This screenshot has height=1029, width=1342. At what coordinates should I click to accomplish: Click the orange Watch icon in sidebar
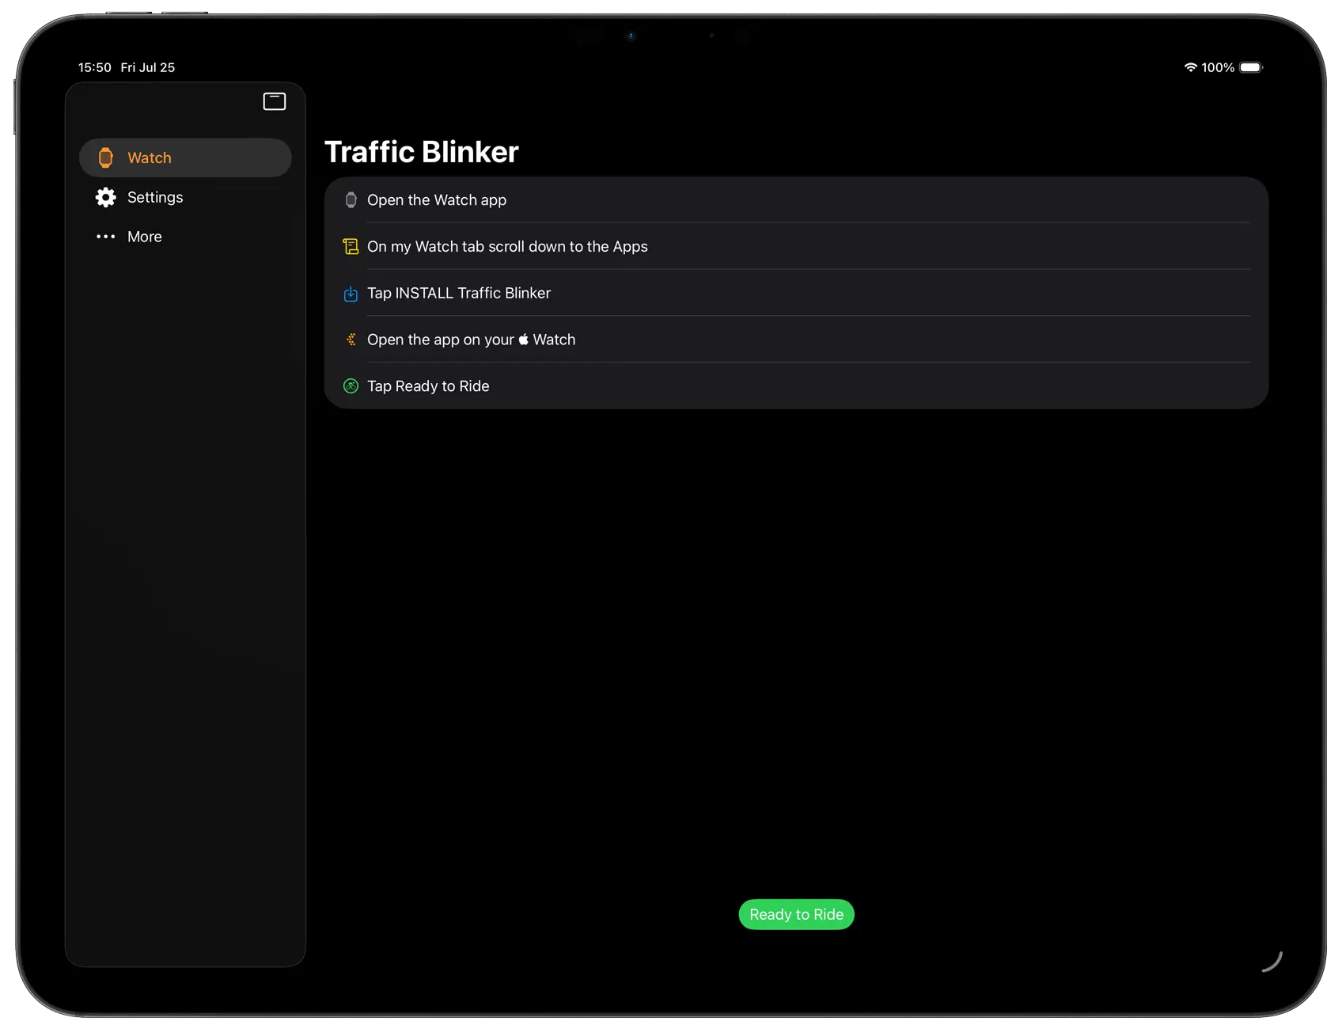(x=105, y=158)
